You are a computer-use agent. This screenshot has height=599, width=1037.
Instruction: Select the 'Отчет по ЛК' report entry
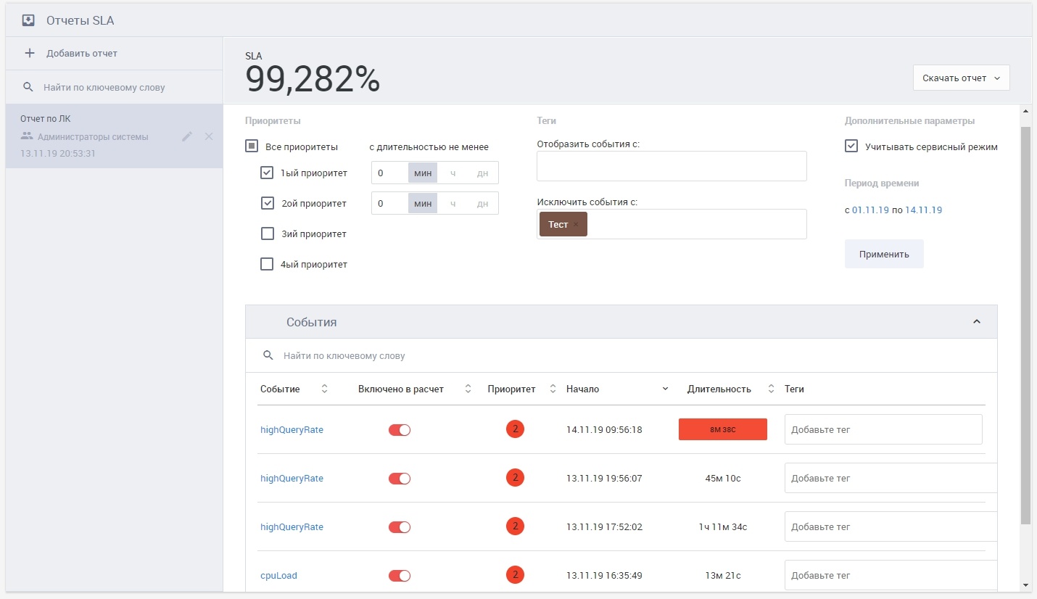point(114,136)
